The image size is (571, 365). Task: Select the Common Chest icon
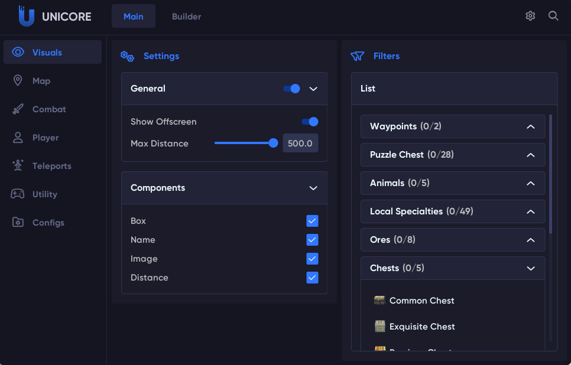(379, 301)
